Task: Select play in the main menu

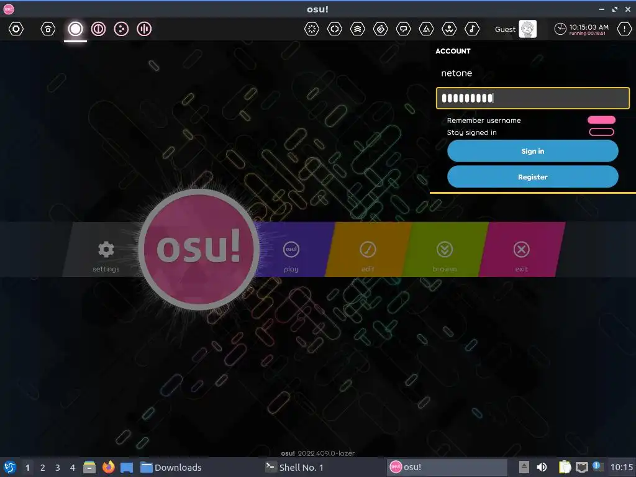Action: (291, 257)
